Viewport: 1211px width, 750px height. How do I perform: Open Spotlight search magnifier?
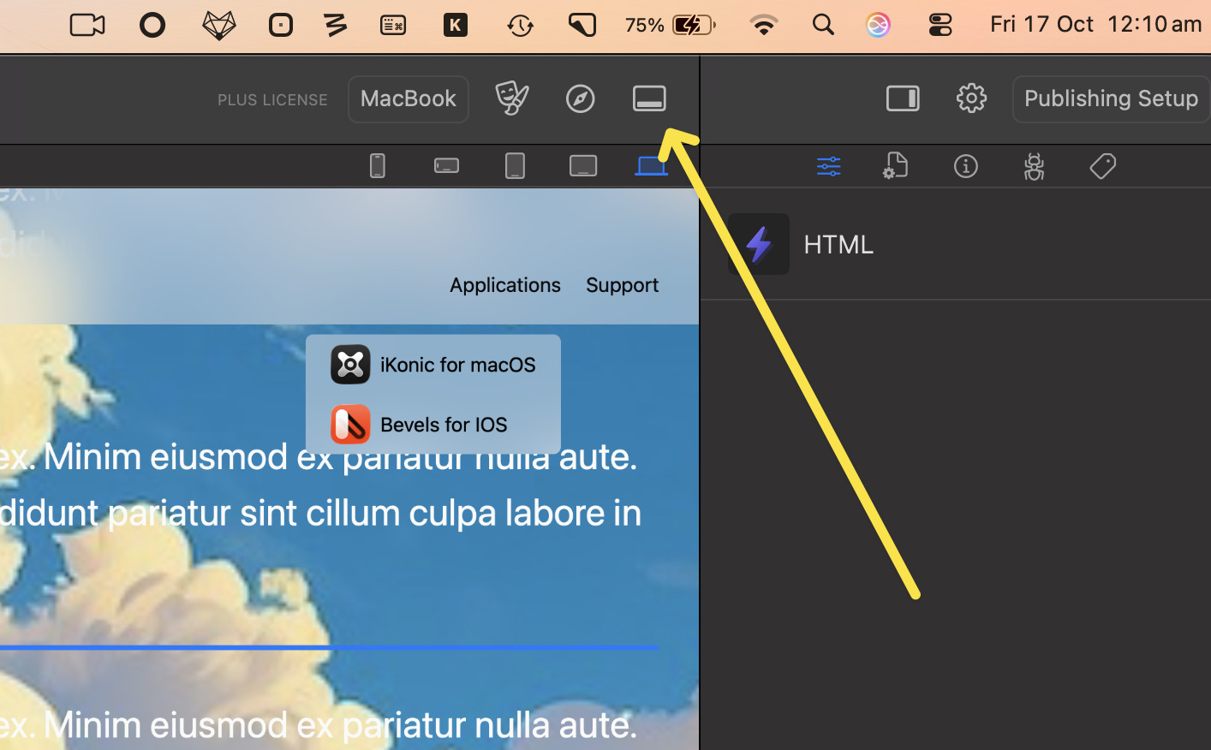823,25
